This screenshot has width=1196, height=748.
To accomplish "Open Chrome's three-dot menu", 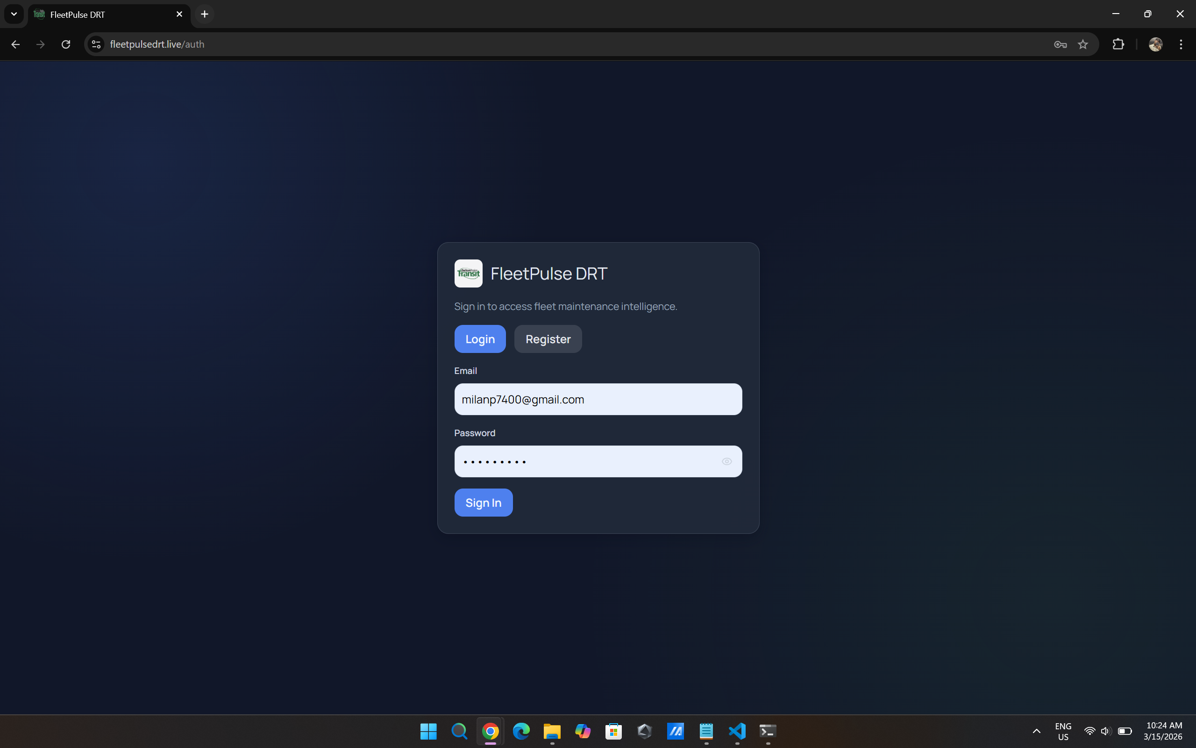I will click(x=1181, y=44).
